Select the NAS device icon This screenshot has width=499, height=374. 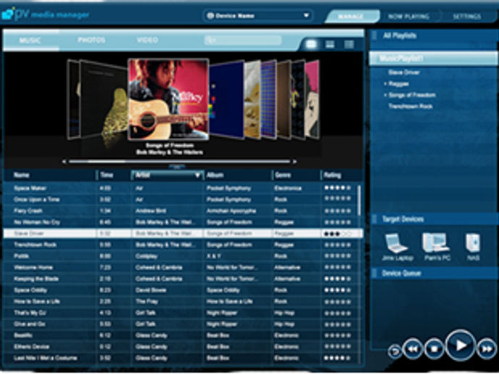point(472,243)
